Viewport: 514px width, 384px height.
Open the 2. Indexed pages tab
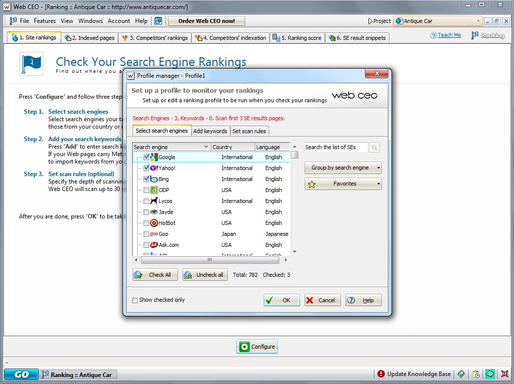click(x=90, y=38)
